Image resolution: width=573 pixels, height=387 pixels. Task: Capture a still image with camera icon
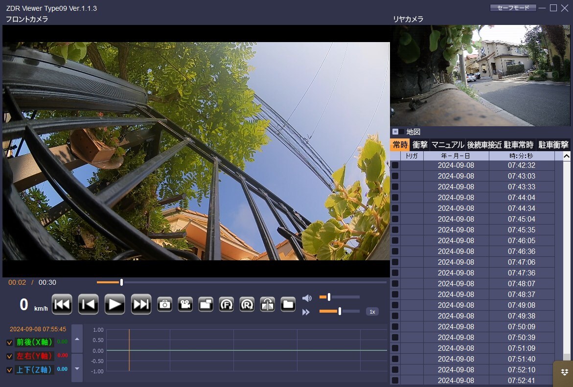[x=165, y=304]
